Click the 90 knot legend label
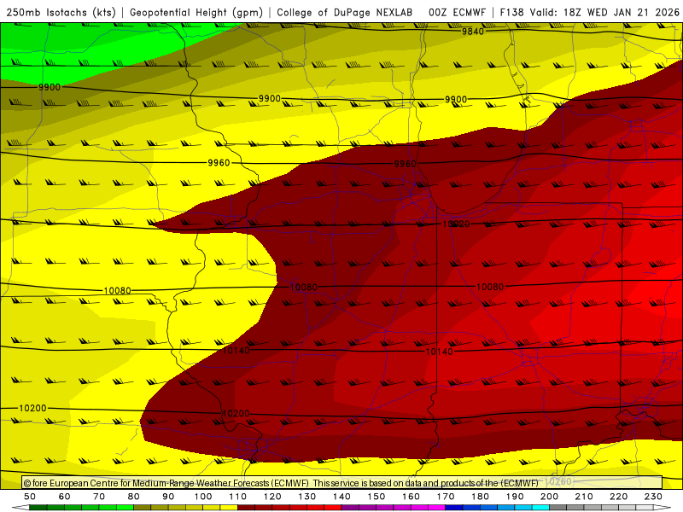The image size is (683, 512). 168,497
